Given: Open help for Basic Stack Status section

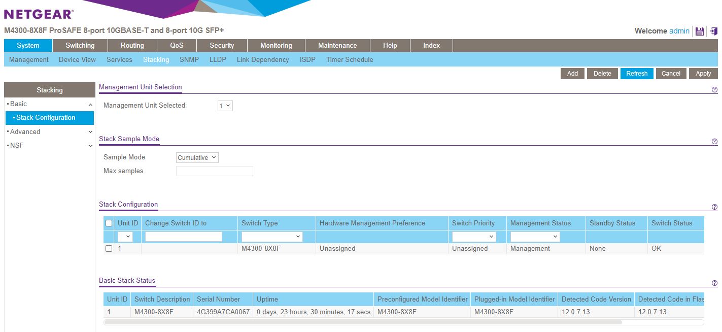Looking at the screenshot, I should pos(714,283).
